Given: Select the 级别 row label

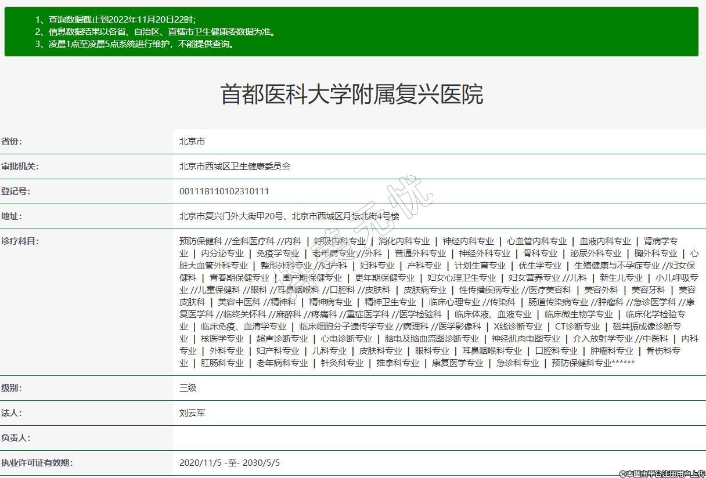Looking at the screenshot, I should tap(12, 388).
